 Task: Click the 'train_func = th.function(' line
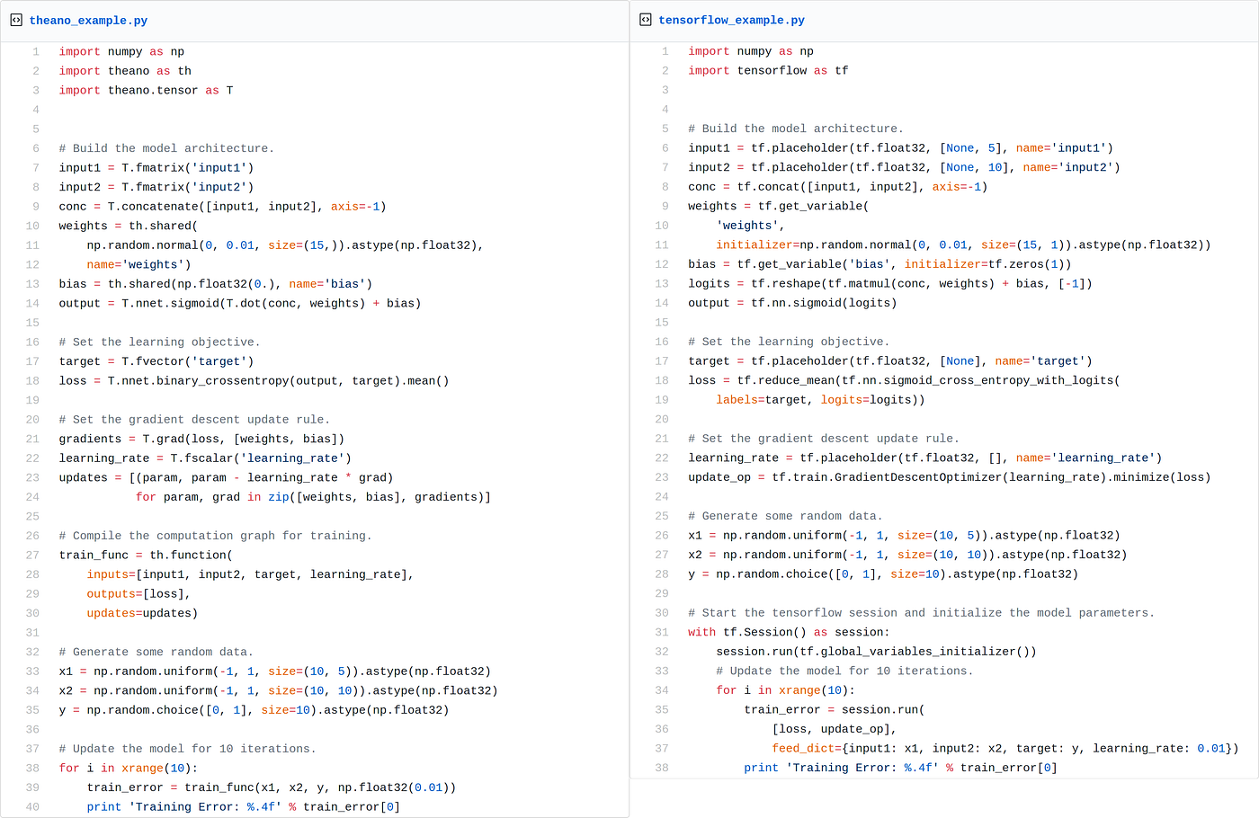(146, 555)
